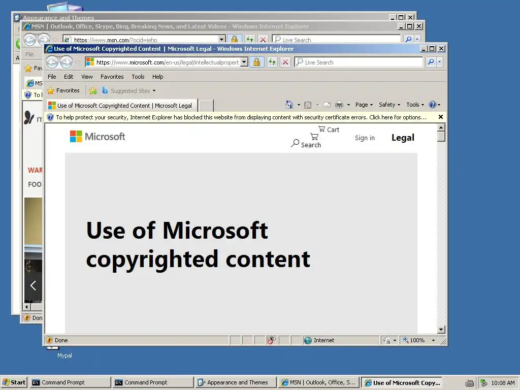520x390 pixels.
Task: Open the zoom level 100% dropdown
Action: [x=433, y=340]
